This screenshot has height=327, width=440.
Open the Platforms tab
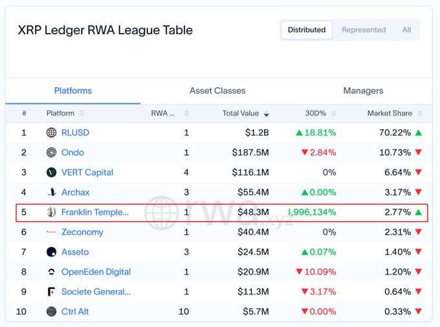pos(73,90)
